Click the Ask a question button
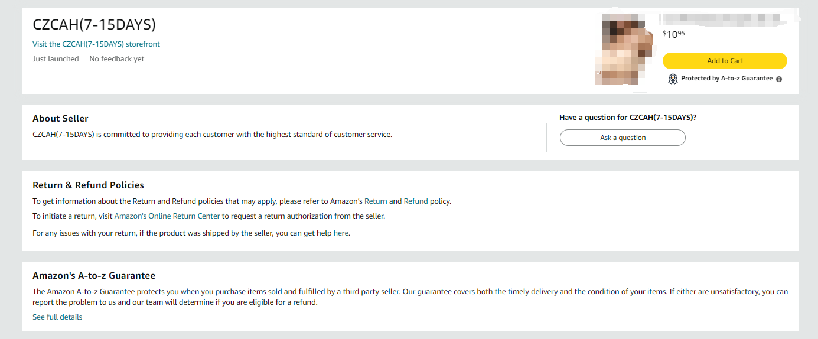 click(x=623, y=138)
